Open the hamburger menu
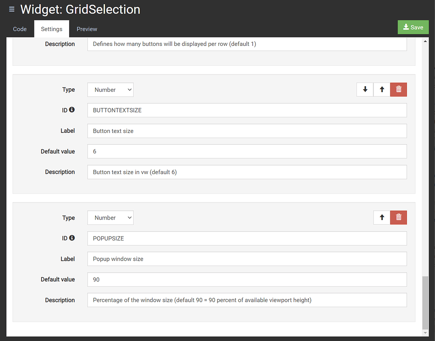This screenshot has height=341, width=435. tap(11, 9)
